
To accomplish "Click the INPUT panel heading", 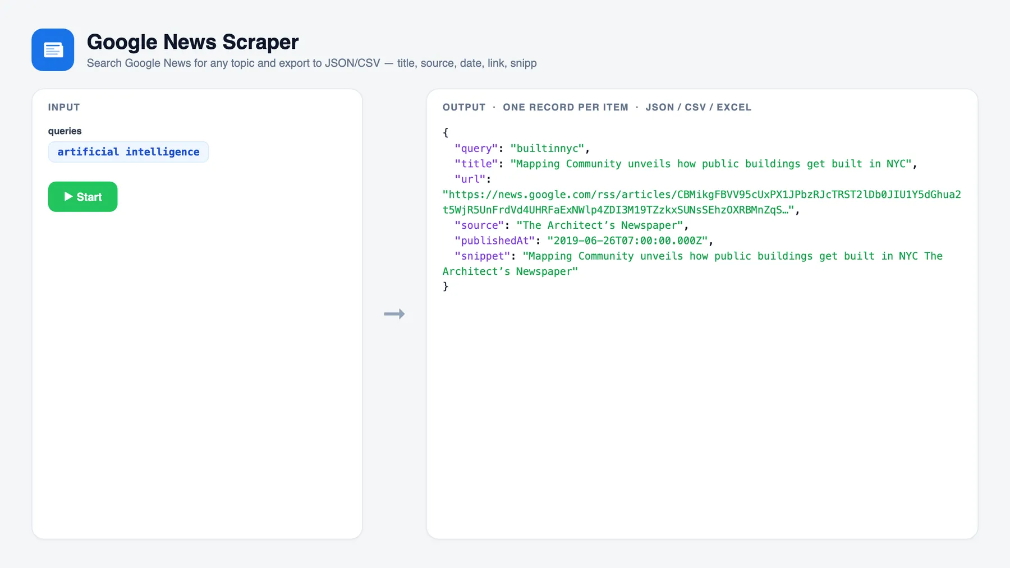I will [64, 107].
